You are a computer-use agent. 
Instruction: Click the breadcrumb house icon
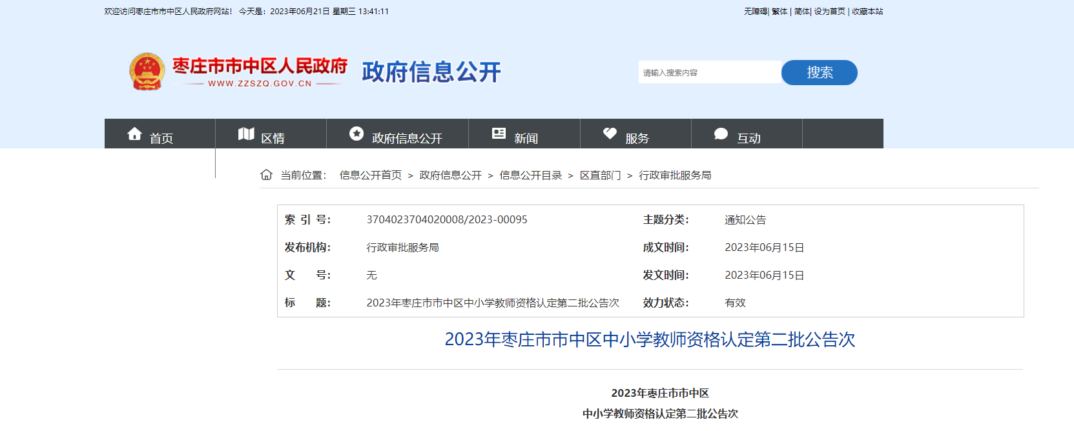coord(266,175)
